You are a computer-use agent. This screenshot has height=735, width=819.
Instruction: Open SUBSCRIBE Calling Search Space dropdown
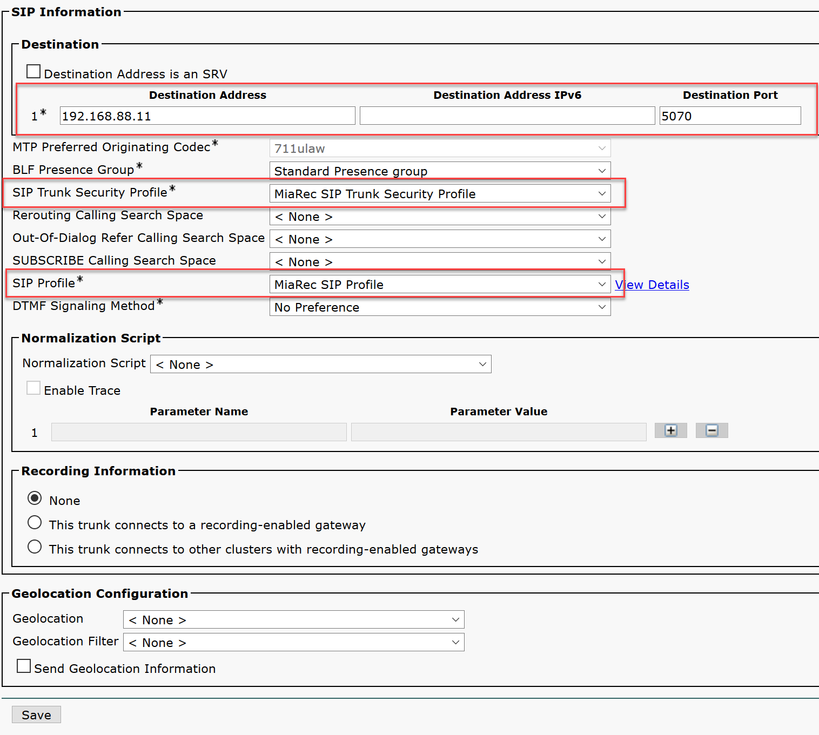440,261
